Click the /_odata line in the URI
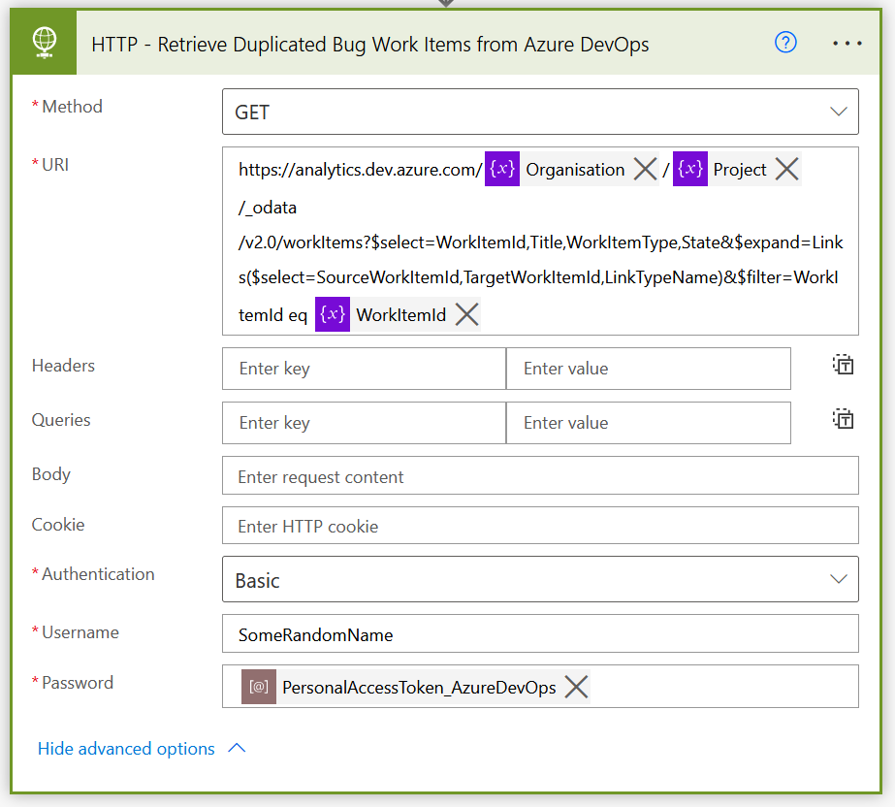Viewport: 895px width, 807px height. (268, 208)
